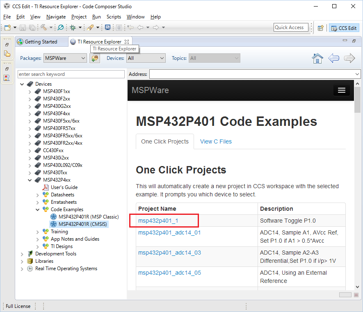Click the green Debug bug icon
This screenshot has height=312, width=363.
[73, 28]
